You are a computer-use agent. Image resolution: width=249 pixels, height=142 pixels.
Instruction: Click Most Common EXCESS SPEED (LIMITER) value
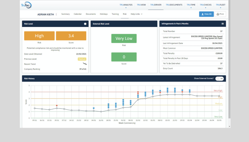[x=212, y=48]
